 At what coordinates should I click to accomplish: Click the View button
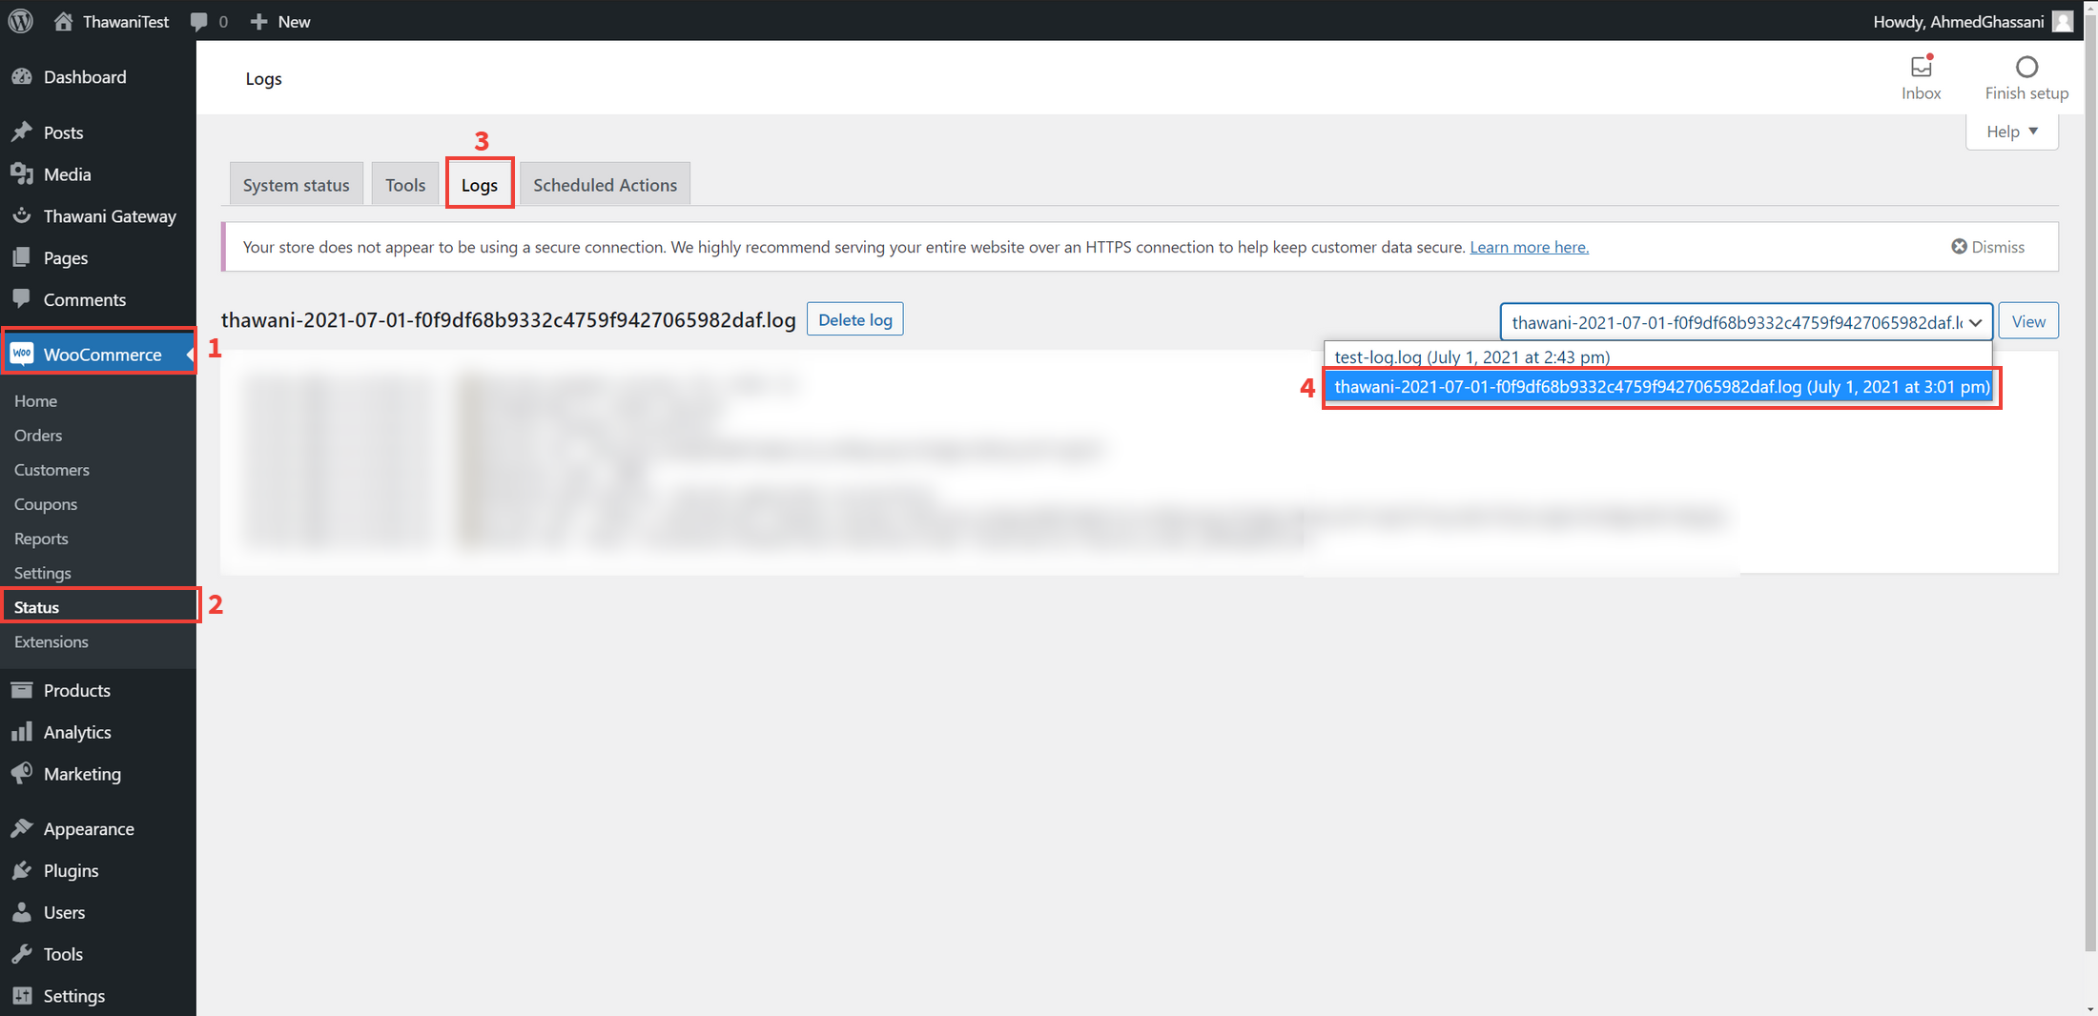(x=2028, y=321)
